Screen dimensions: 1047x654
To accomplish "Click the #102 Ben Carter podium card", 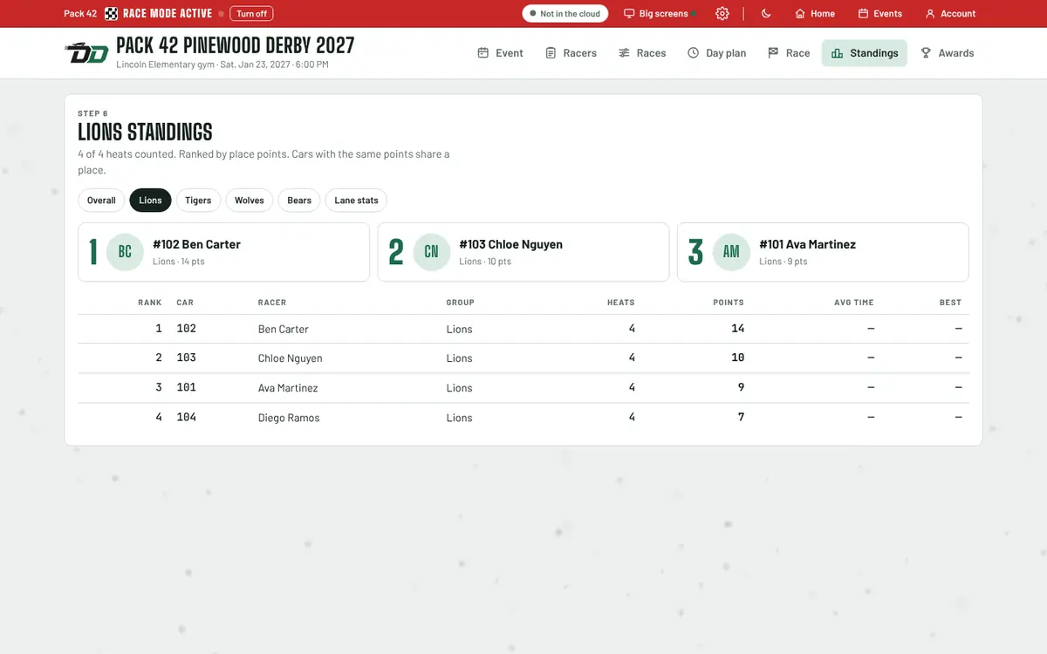I will [x=223, y=252].
